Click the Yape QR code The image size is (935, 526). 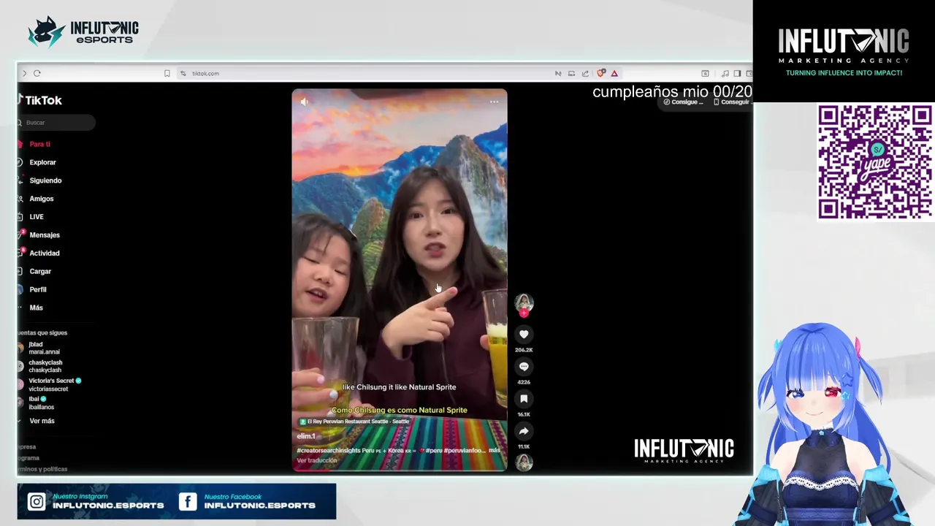(x=875, y=161)
